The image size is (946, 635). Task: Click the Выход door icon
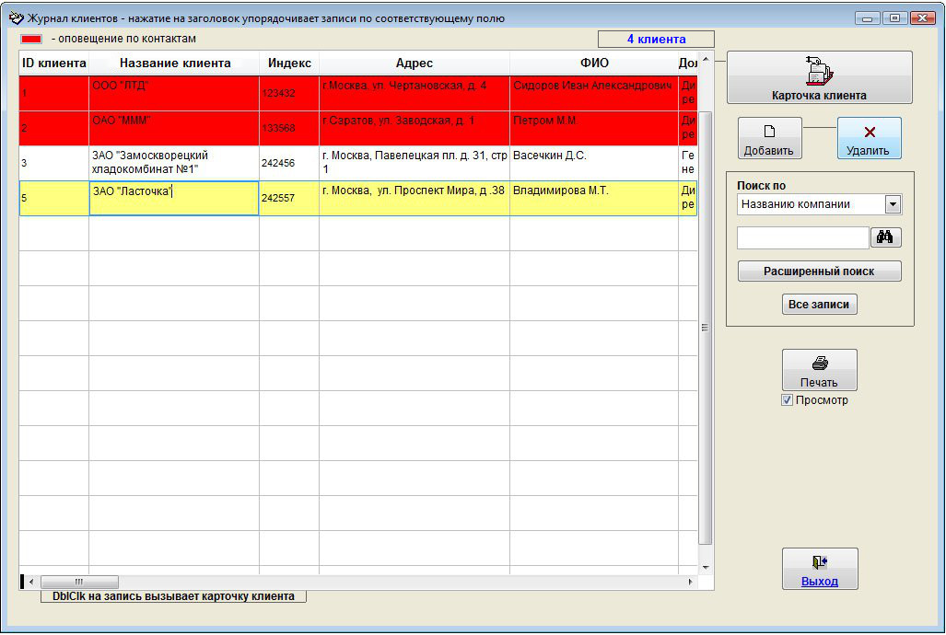(x=819, y=562)
